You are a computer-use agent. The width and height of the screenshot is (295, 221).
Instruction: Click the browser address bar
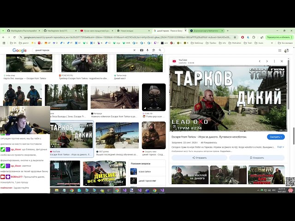point(127,37)
